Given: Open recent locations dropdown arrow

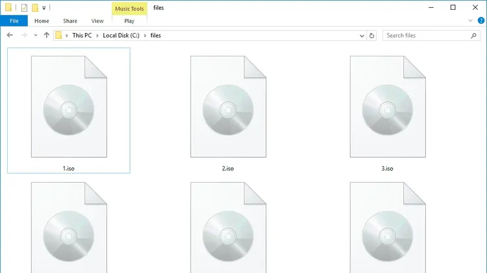Looking at the screenshot, I should pos(36,36).
